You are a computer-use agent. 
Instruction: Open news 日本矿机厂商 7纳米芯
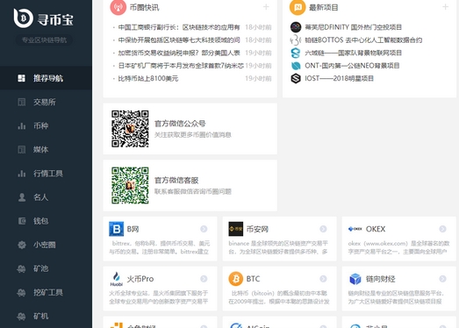[x=181, y=66]
